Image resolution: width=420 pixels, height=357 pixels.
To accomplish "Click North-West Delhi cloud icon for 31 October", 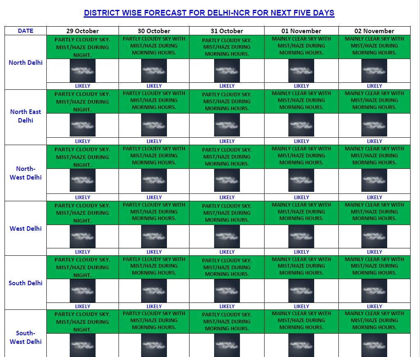I will coord(227,180).
